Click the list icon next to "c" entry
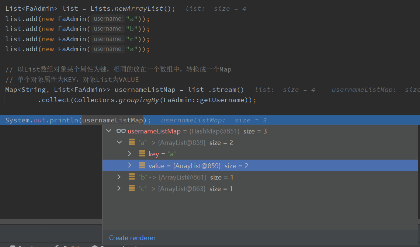 coord(132,188)
